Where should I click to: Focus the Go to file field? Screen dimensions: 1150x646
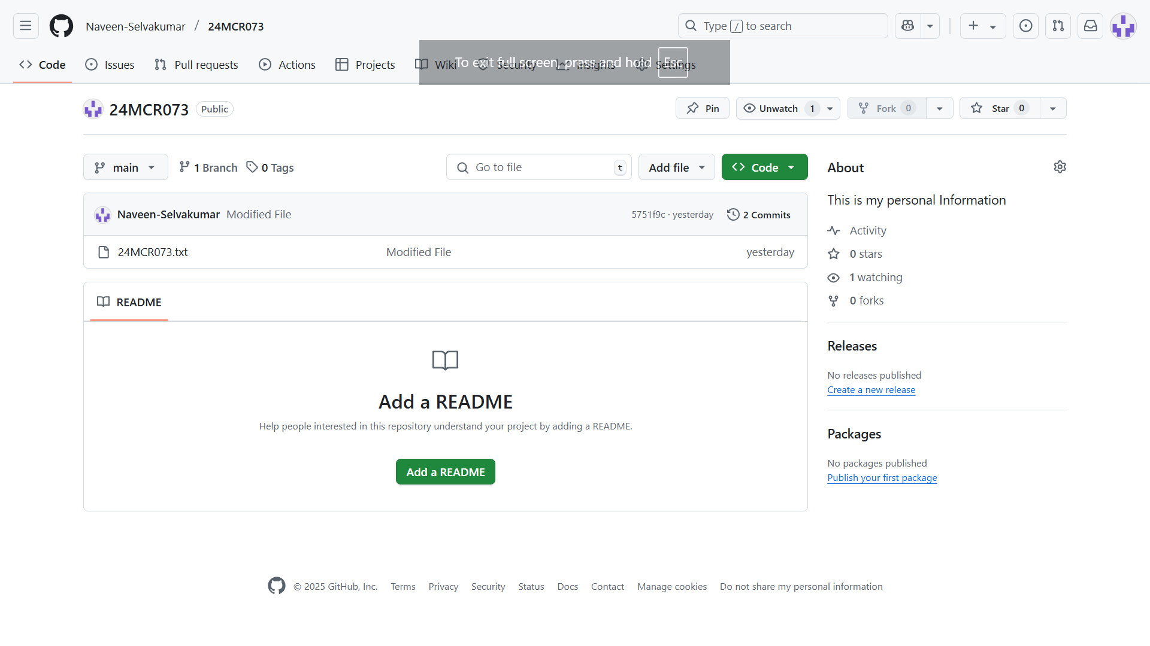tap(539, 167)
